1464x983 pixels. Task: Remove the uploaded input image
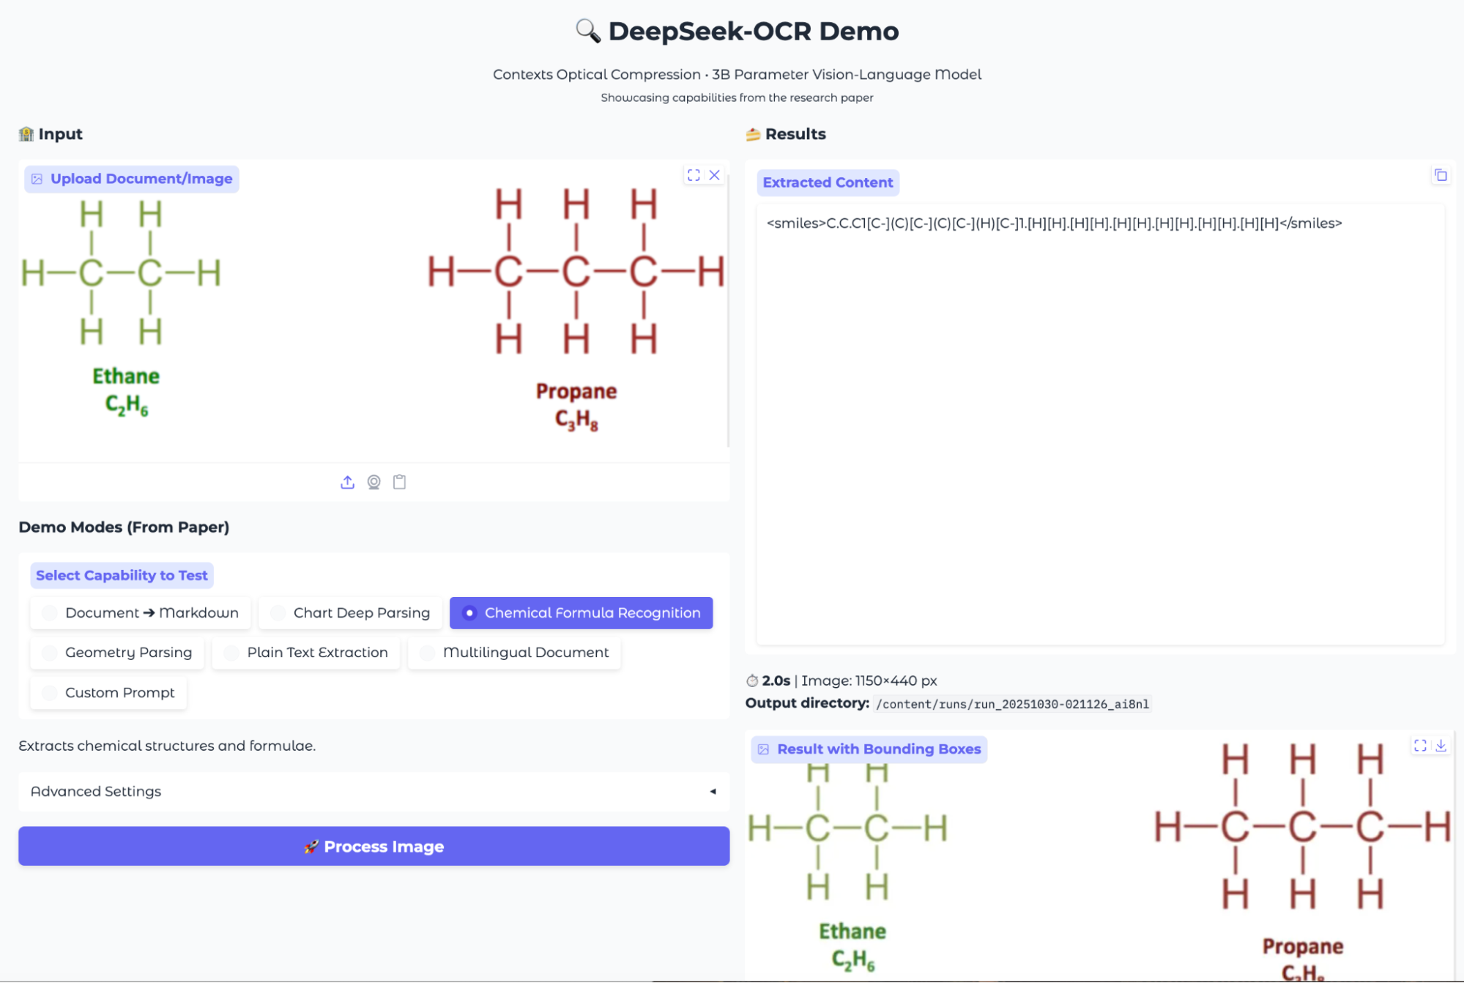point(714,175)
